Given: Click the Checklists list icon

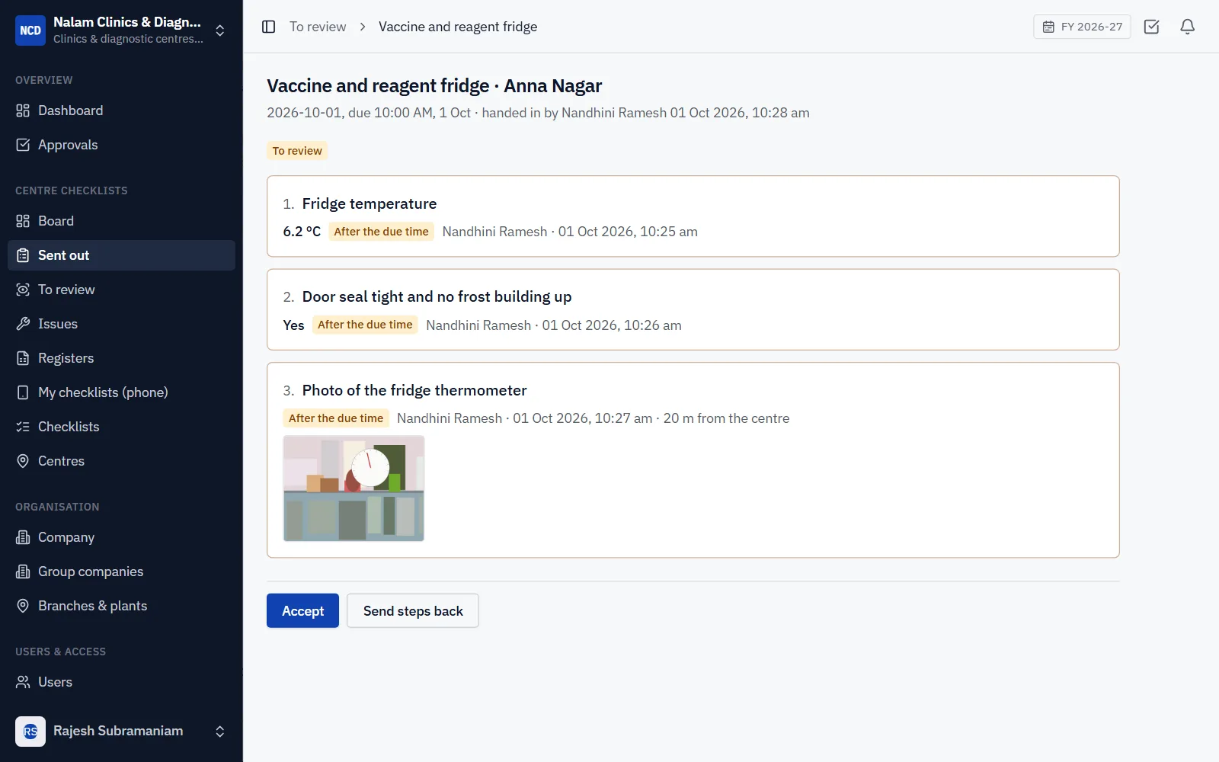Looking at the screenshot, I should 23,427.
